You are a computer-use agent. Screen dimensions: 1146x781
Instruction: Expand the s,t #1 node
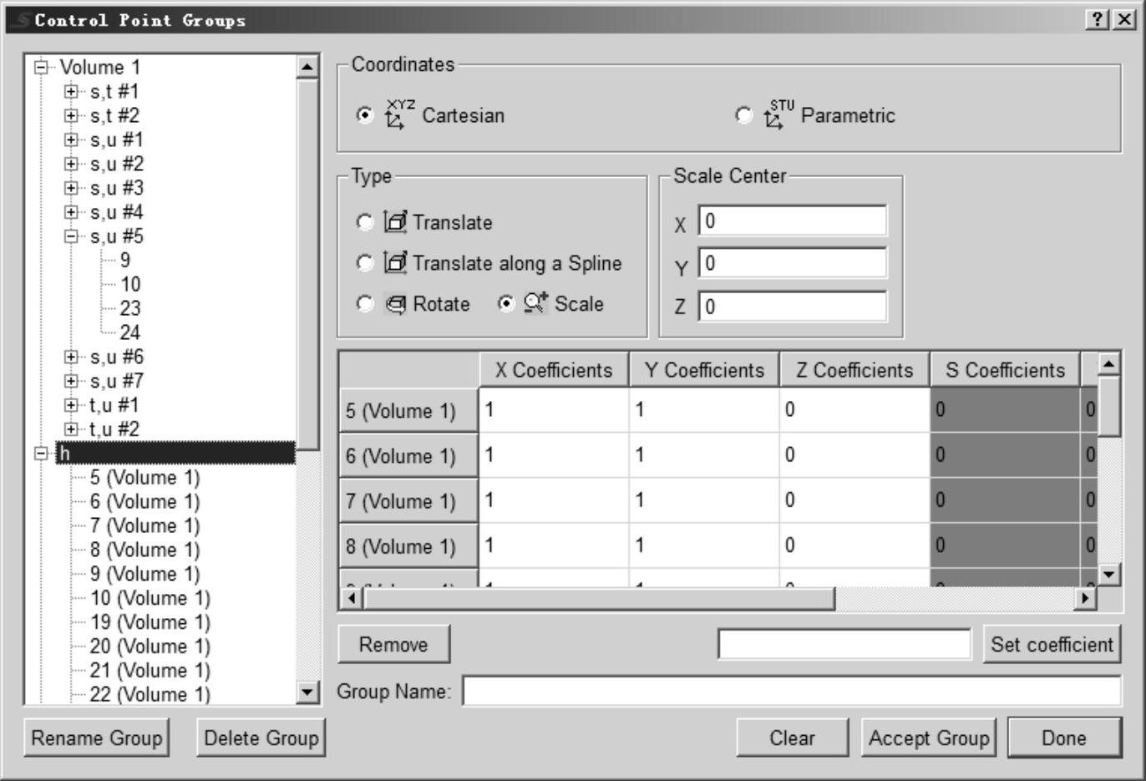click(x=71, y=92)
